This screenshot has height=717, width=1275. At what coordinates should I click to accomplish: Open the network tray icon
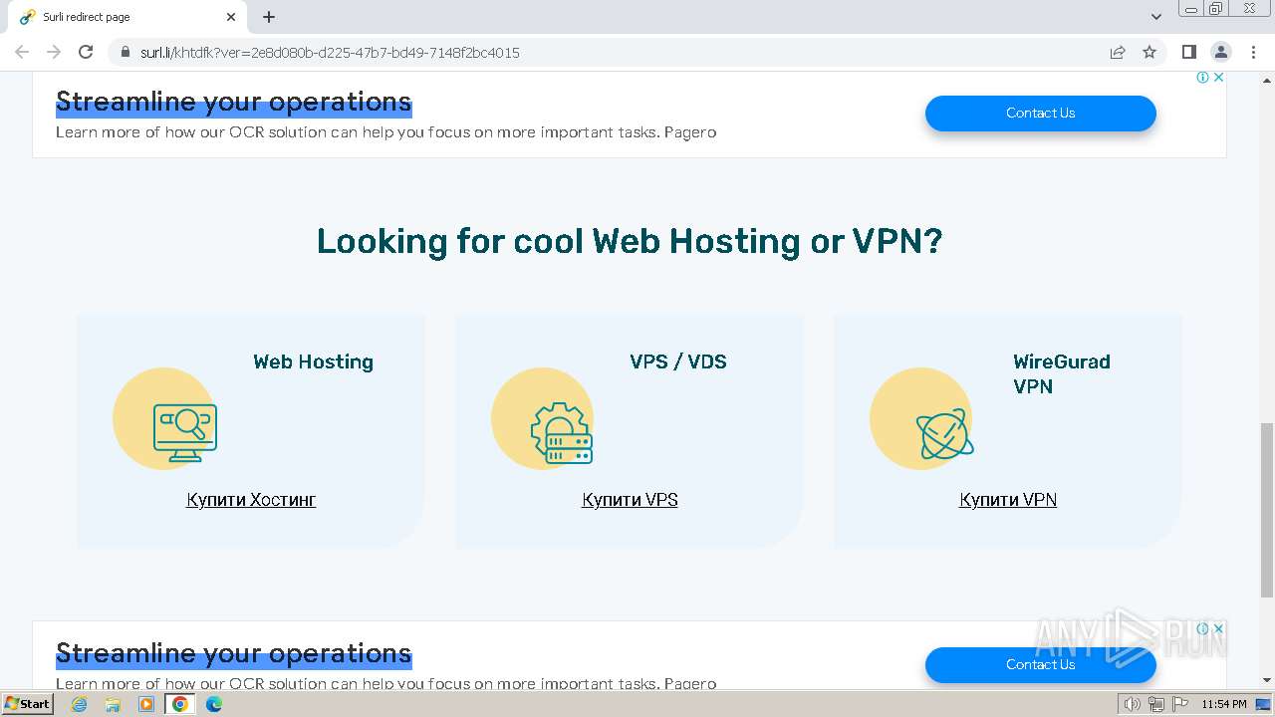[1156, 704]
